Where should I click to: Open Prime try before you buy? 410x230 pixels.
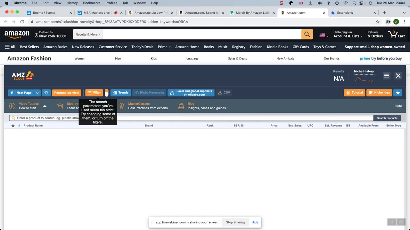click(x=381, y=58)
